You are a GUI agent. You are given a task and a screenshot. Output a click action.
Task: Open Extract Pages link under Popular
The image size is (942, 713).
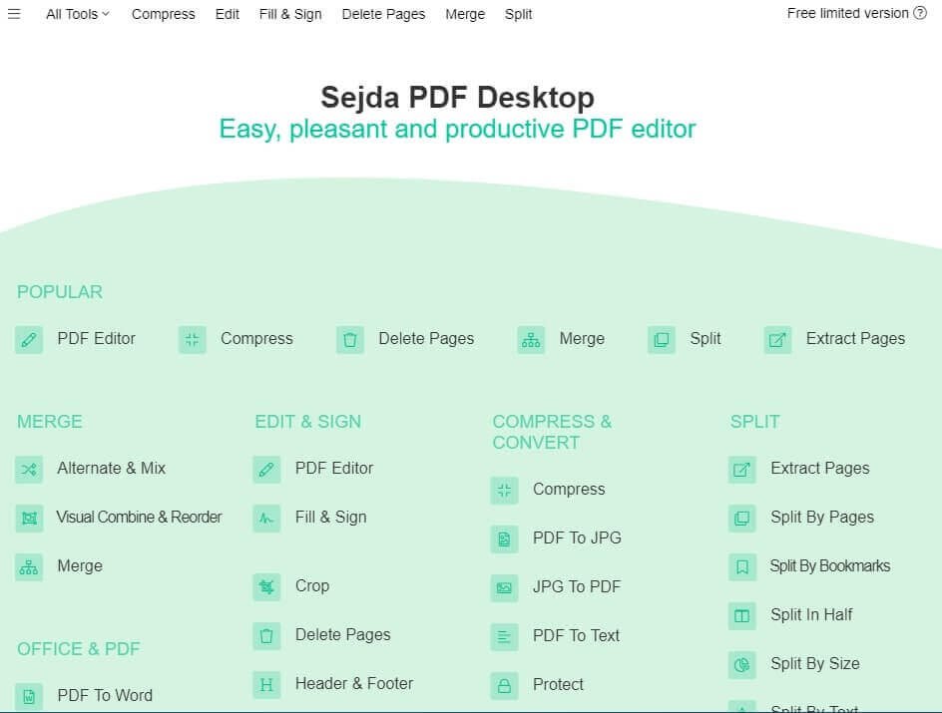(x=855, y=338)
